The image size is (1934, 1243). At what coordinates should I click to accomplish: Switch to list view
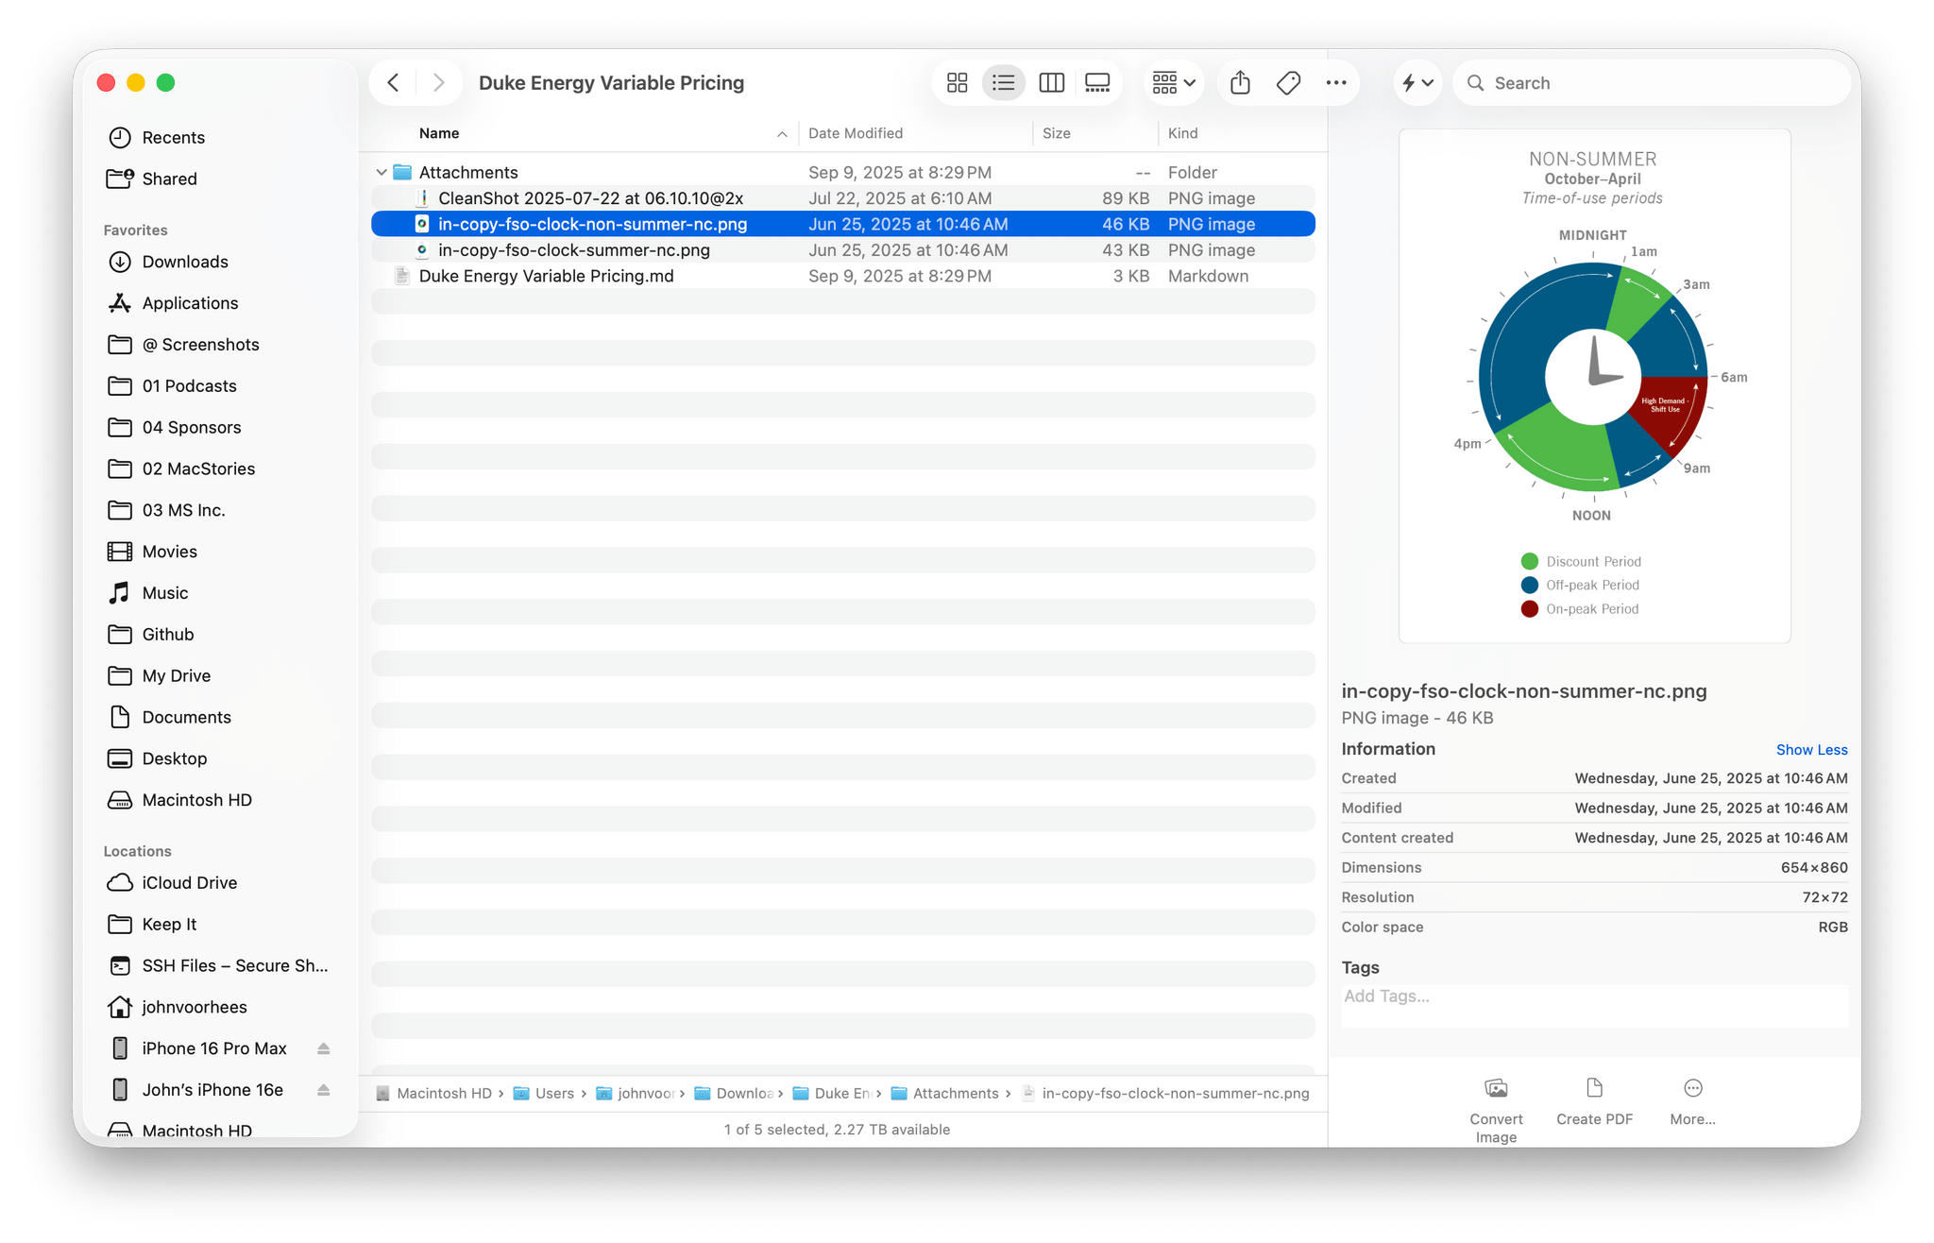[1003, 83]
